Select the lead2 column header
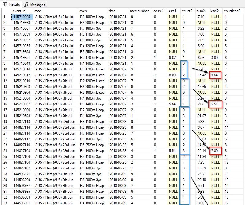 (216, 11)
